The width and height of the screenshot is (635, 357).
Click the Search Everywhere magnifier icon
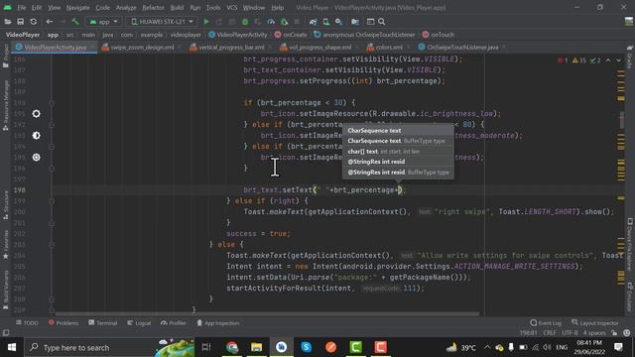(381, 22)
